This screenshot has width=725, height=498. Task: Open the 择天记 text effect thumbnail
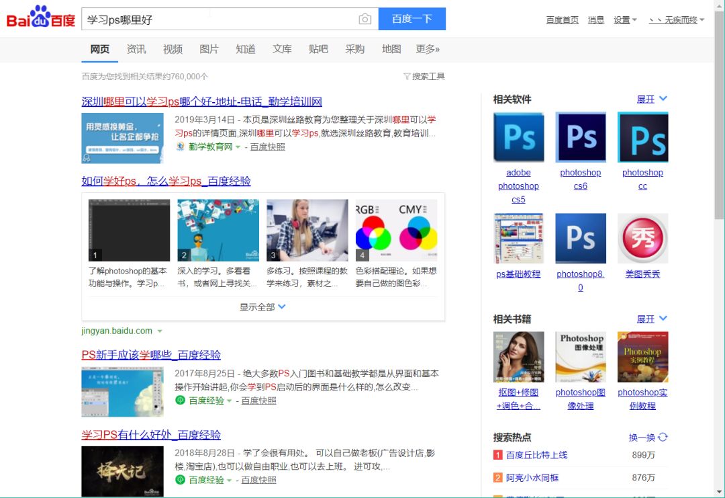click(123, 471)
